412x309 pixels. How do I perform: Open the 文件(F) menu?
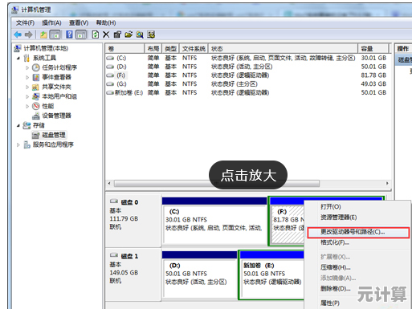point(25,23)
